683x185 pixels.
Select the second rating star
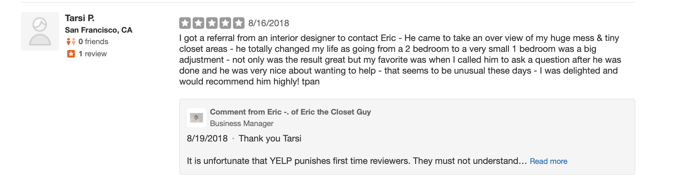pos(198,23)
